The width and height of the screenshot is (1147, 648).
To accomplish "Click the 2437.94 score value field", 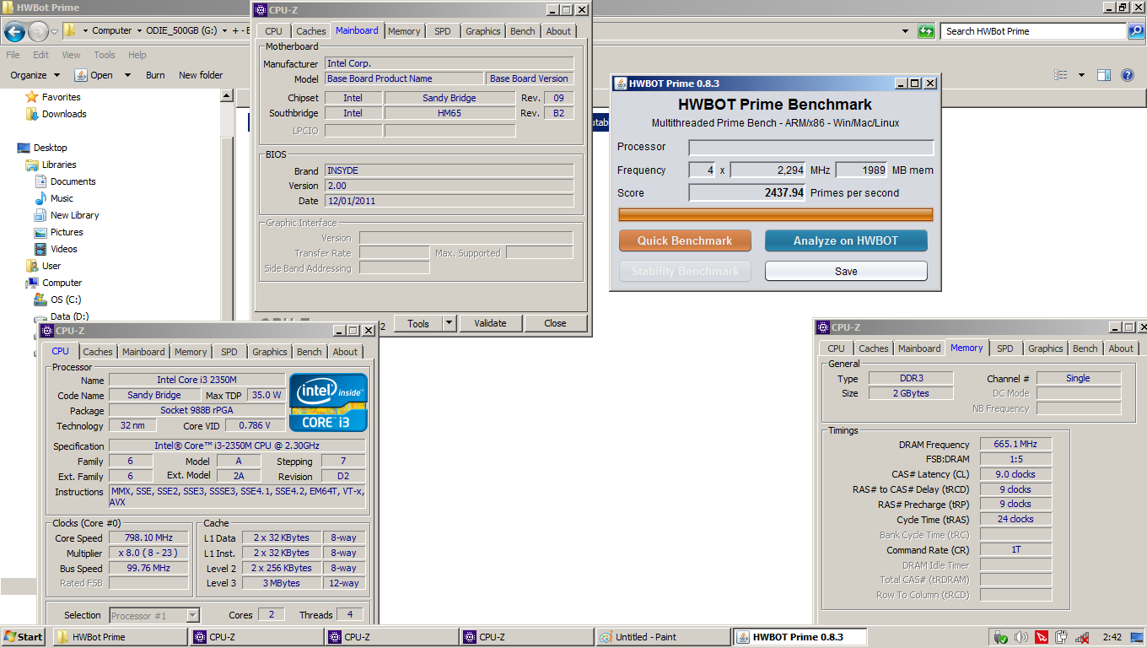I will (x=748, y=193).
